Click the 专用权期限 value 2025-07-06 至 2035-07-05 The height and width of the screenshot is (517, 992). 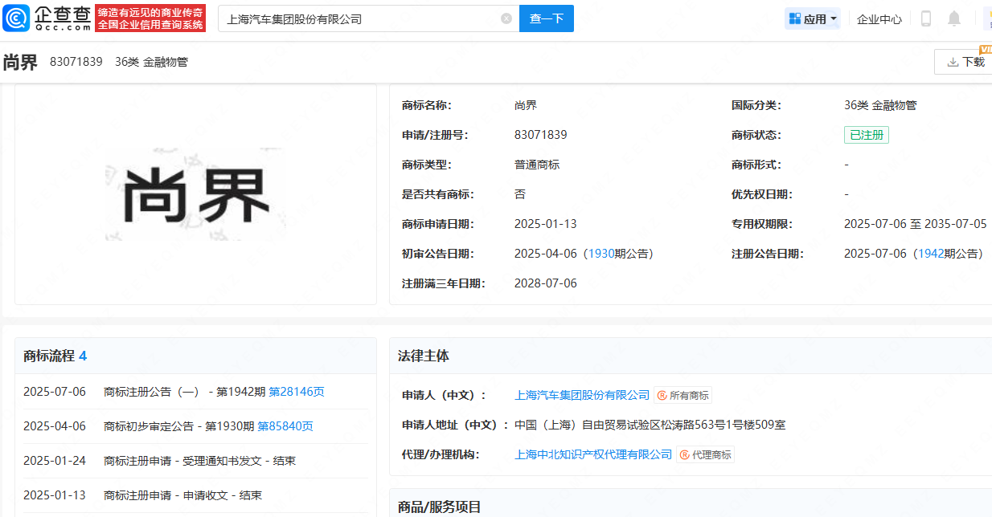915,224
